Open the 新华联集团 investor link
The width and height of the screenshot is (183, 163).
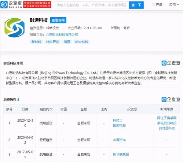click(x=121, y=154)
